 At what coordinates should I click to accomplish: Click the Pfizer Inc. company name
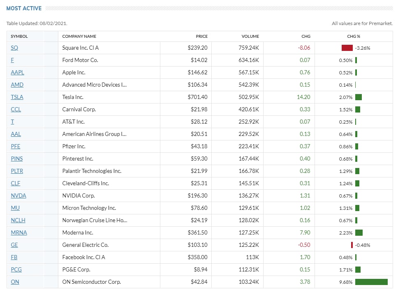click(74, 146)
